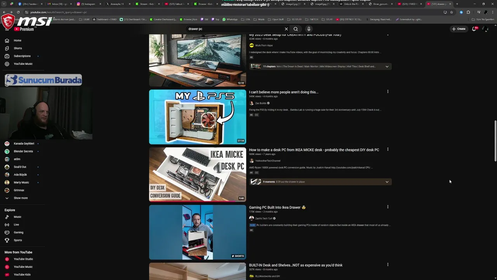Switch to the Inbox Gmail tab
Viewport: 497px width, 280px height.
click(59, 4)
